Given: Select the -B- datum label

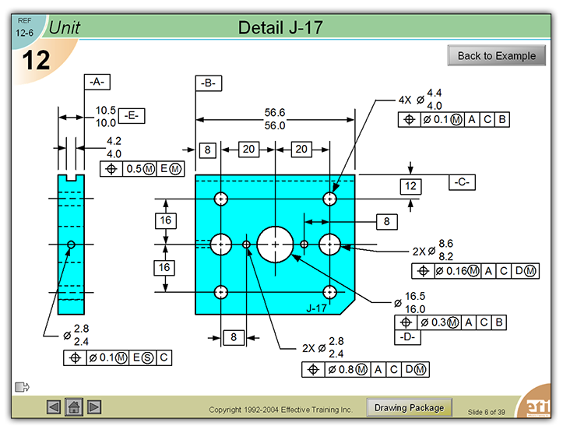Looking at the screenshot, I should click(x=208, y=83).
